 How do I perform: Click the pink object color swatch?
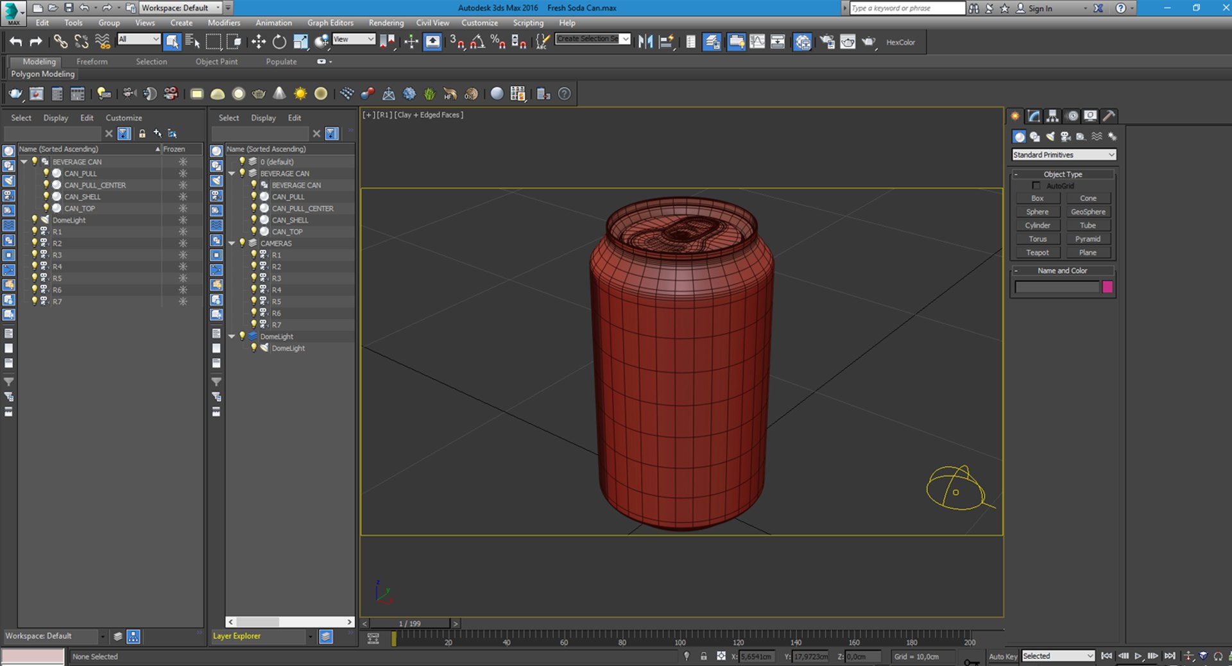coord(1108,287)
